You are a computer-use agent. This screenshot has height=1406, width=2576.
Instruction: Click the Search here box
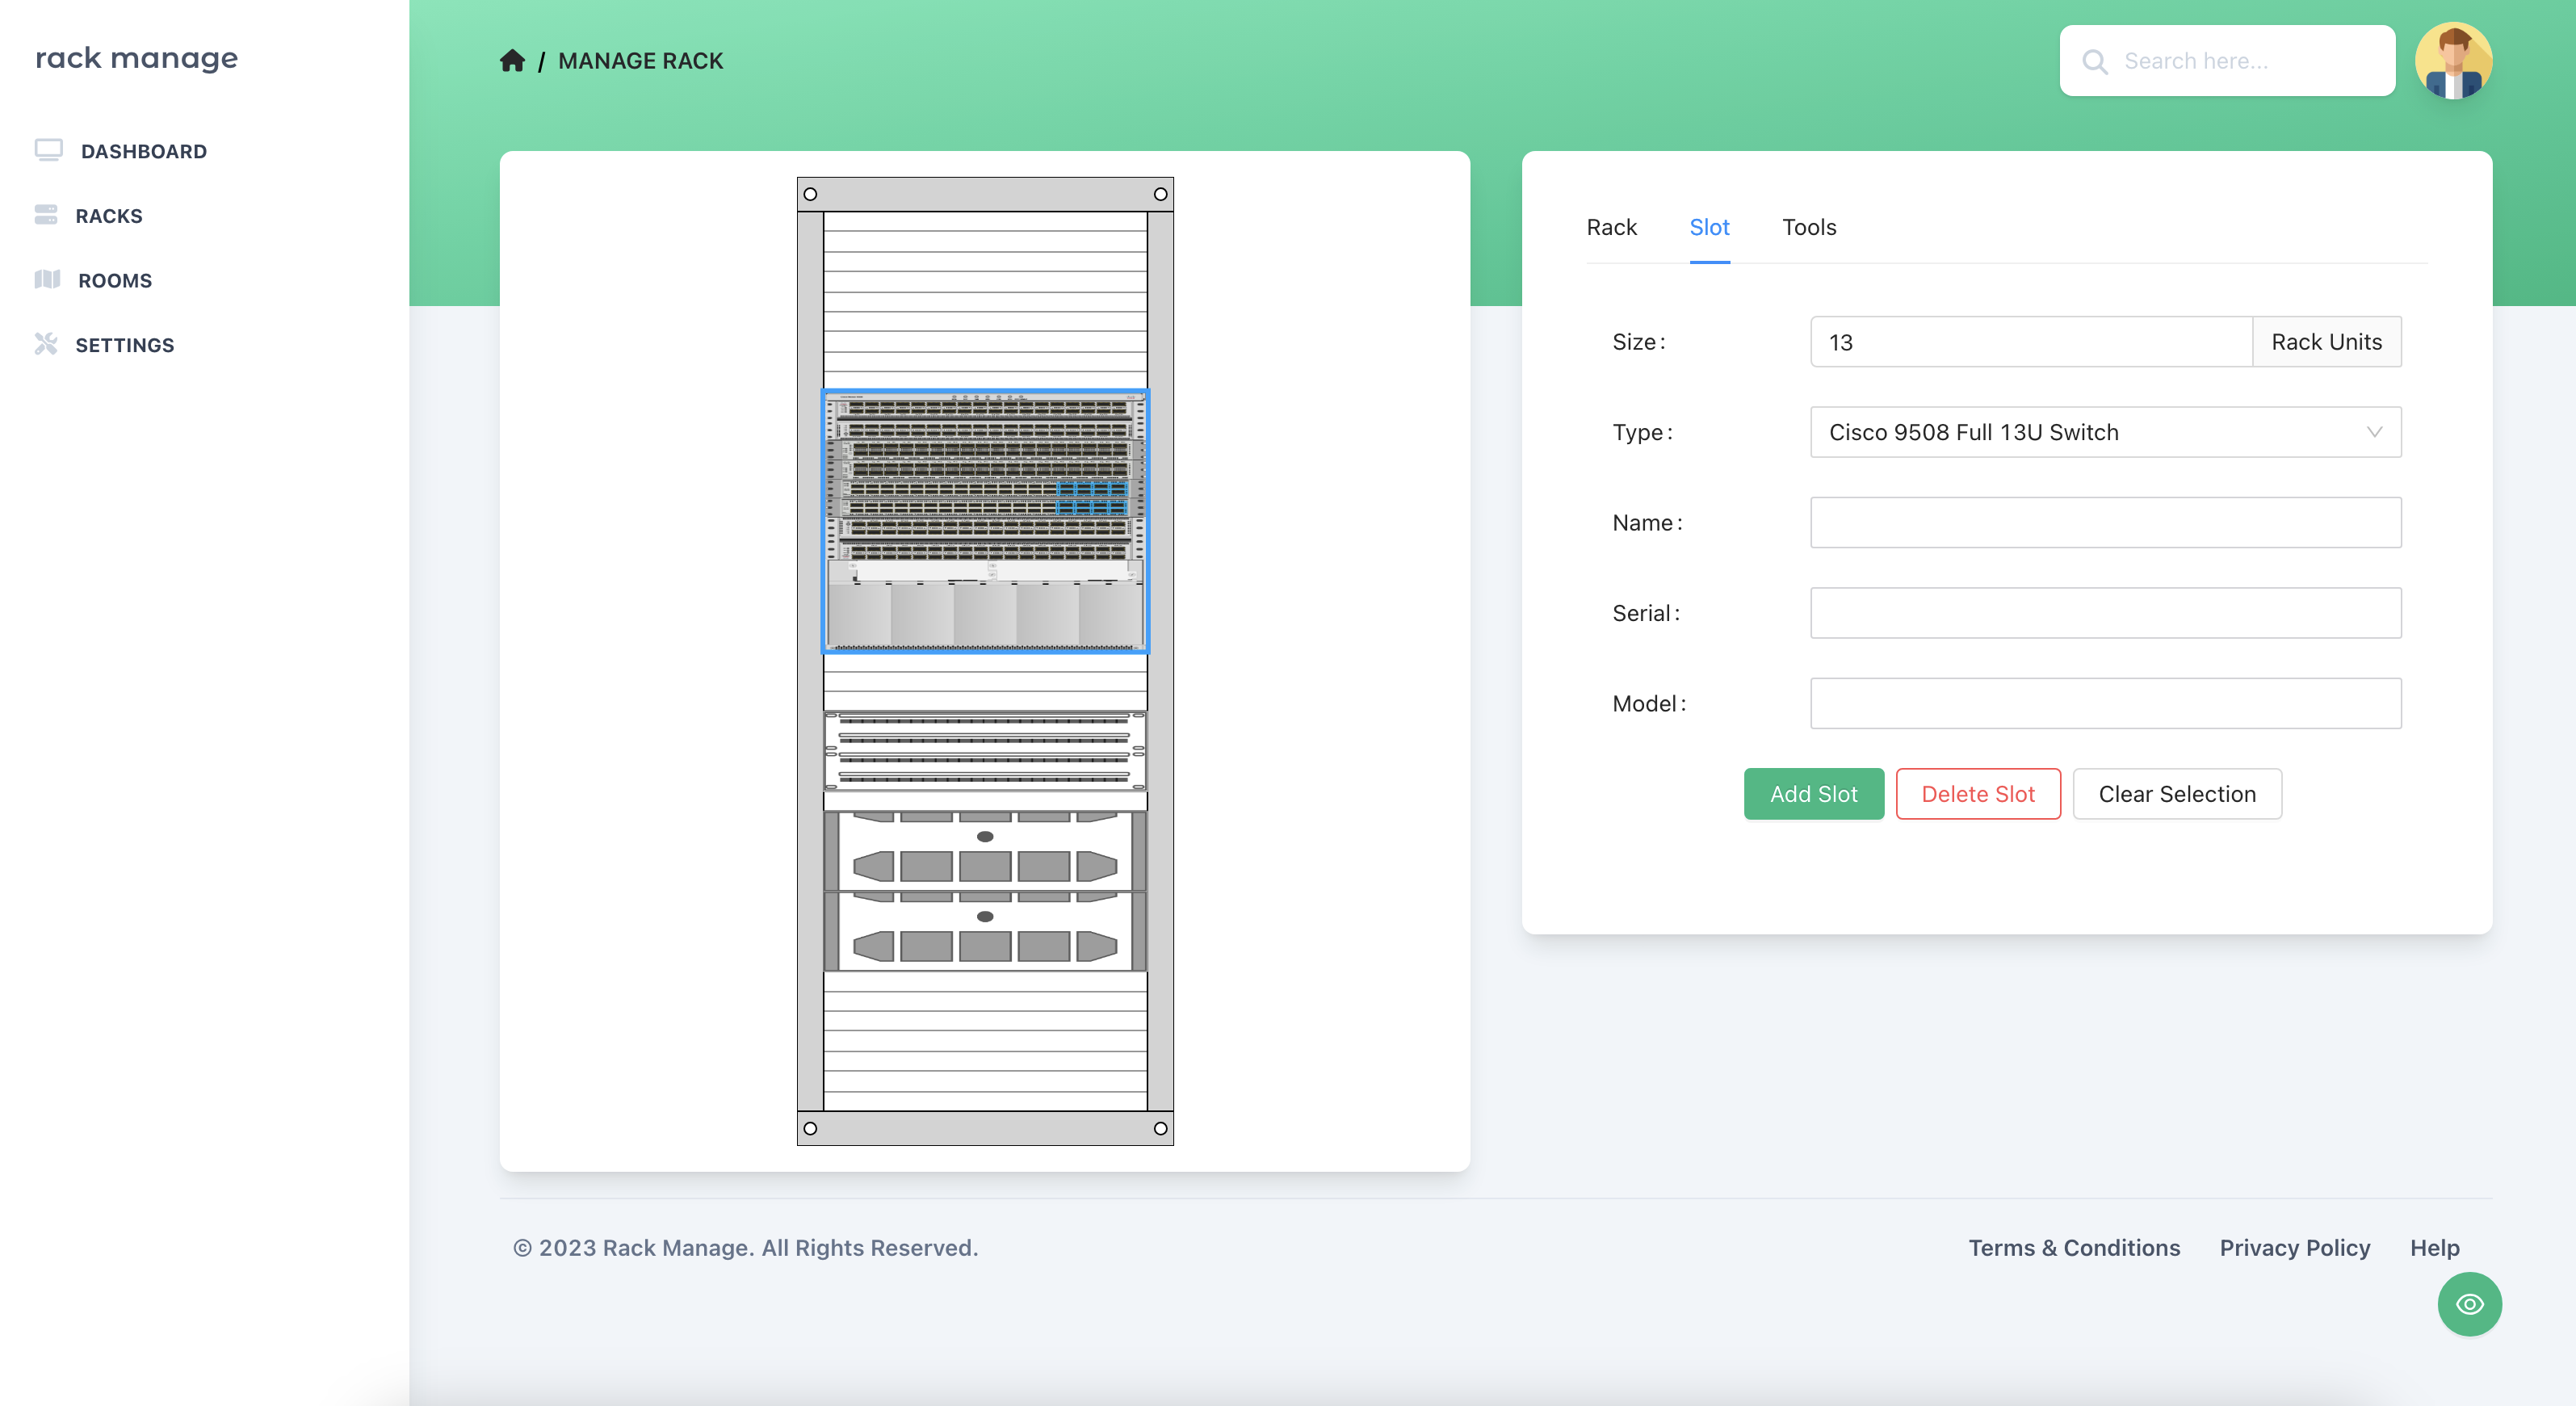2227,61
